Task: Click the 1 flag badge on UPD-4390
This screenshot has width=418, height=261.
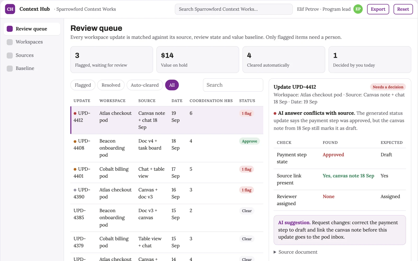Action: point(246,190)
